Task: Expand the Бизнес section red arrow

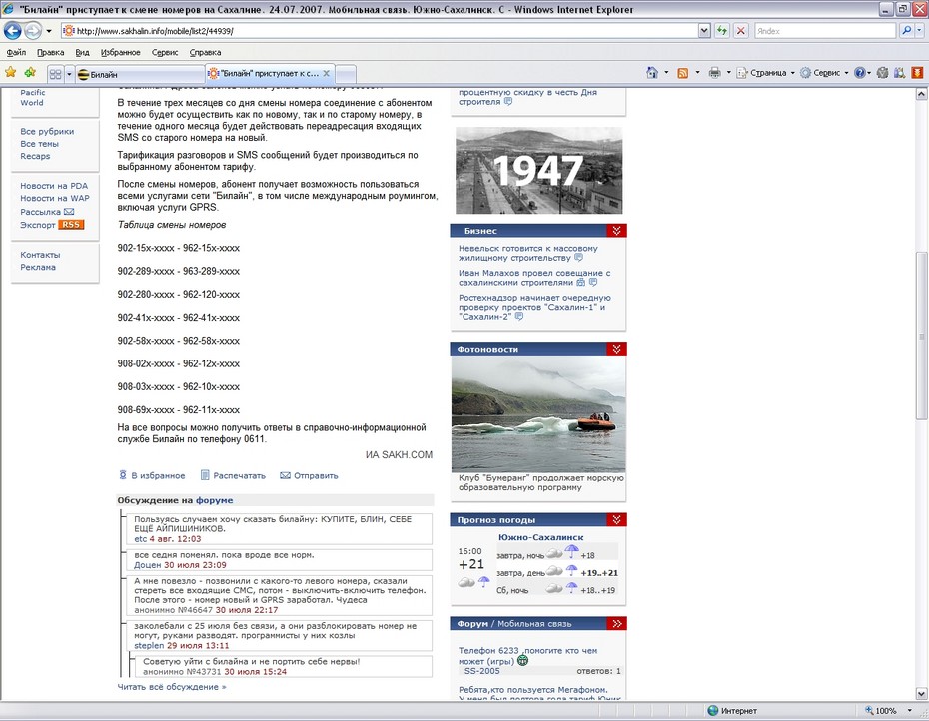Action: [x=616, y=231]
